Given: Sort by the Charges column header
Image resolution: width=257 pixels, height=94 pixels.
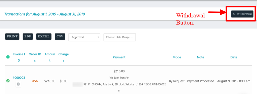Looking at the screenshot, I should point(63,57).
